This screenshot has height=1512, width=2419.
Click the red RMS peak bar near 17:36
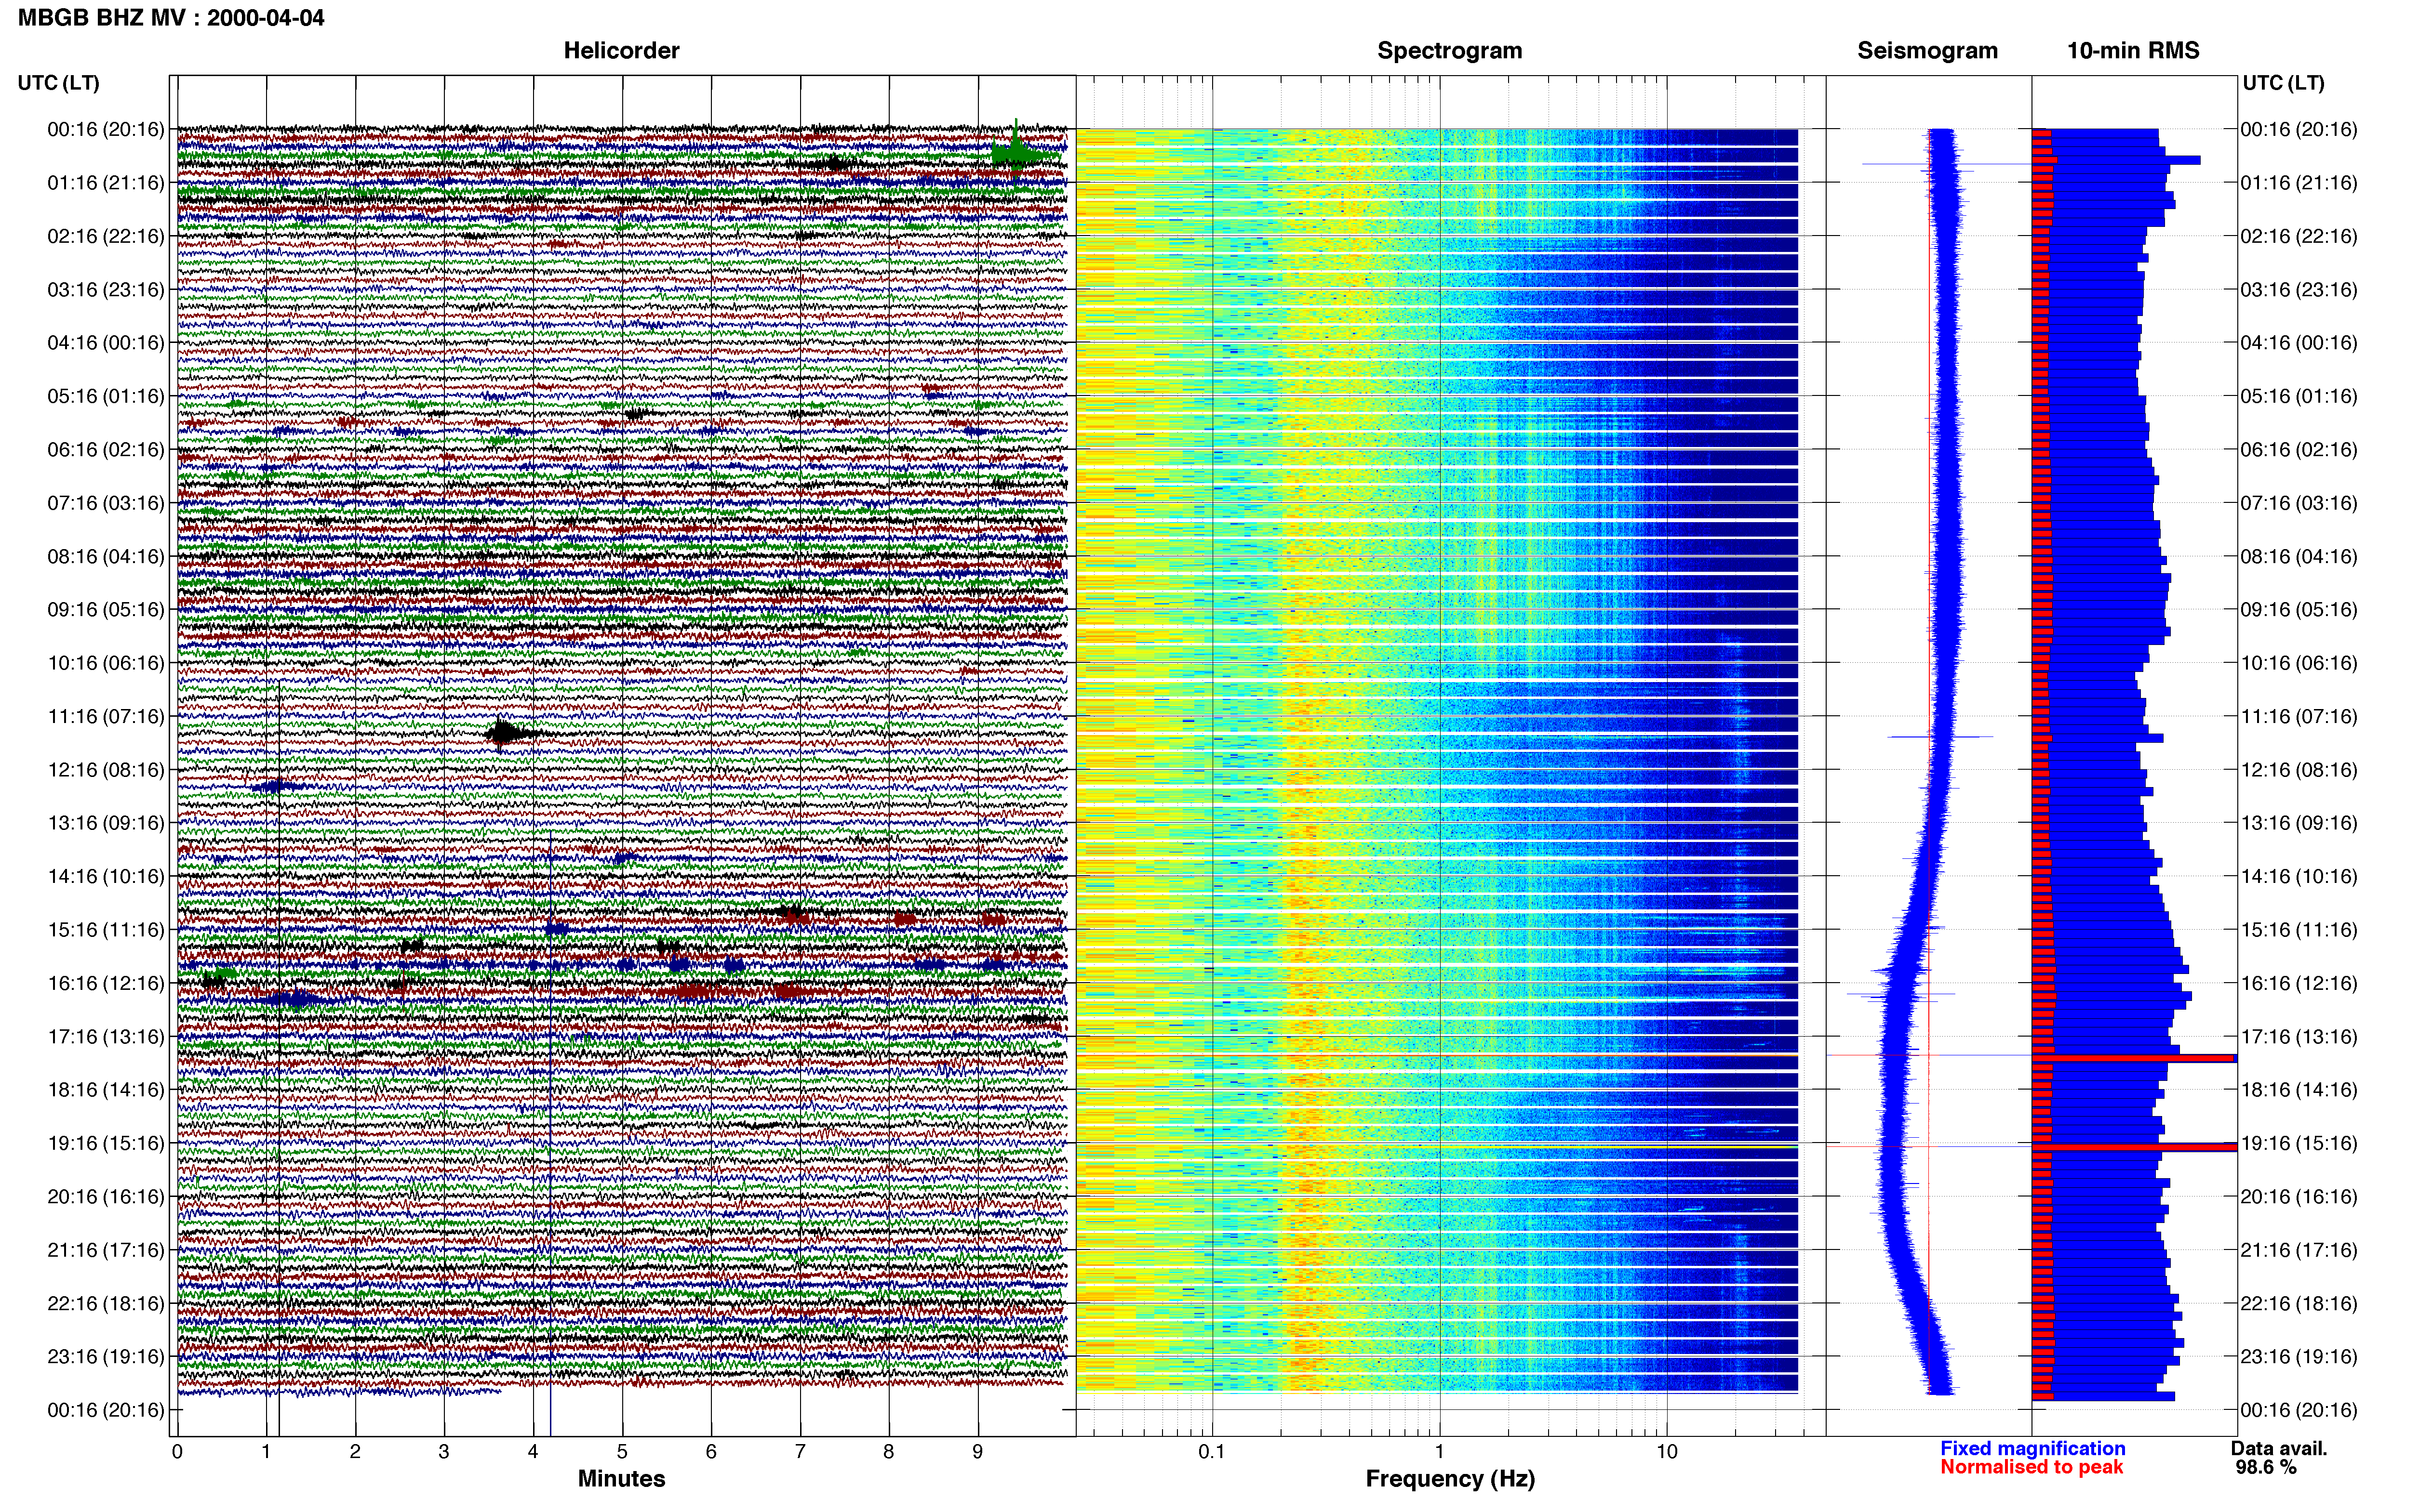[2134, 1058]
